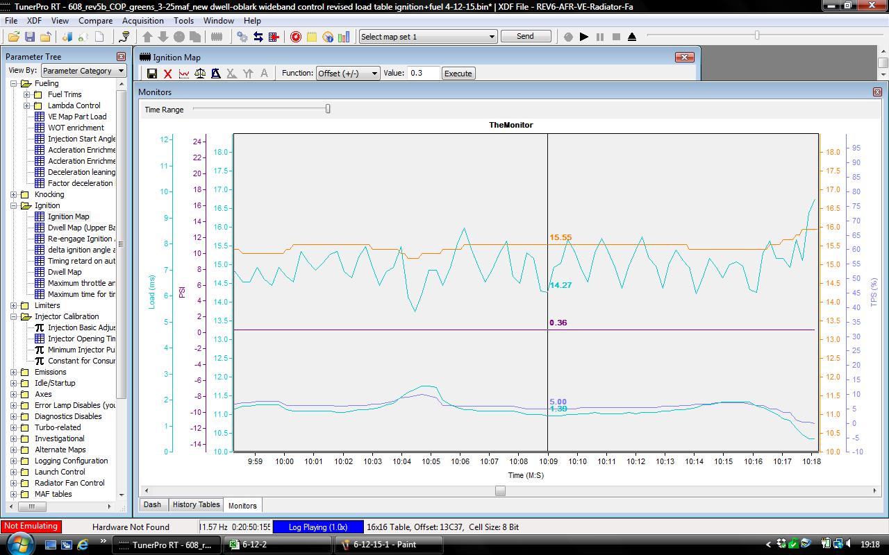Show the red graph view in Ignition Map
This screenshot has height=555, width=889.
click(x=184, y=73)
